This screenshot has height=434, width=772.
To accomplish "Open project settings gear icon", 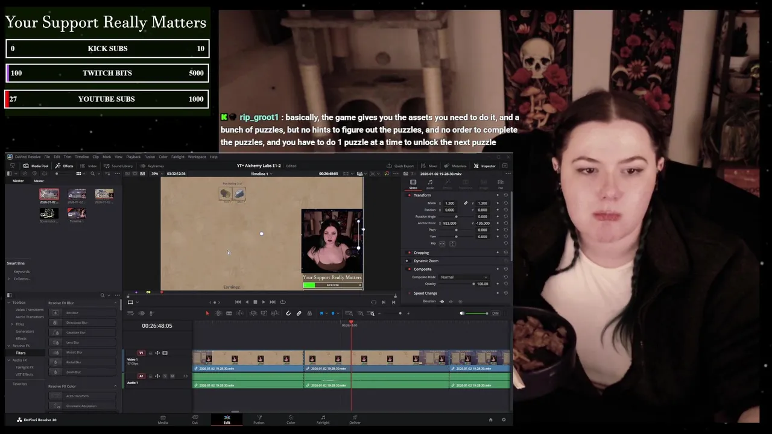I will pyautogui.click(x=504, y=420).
